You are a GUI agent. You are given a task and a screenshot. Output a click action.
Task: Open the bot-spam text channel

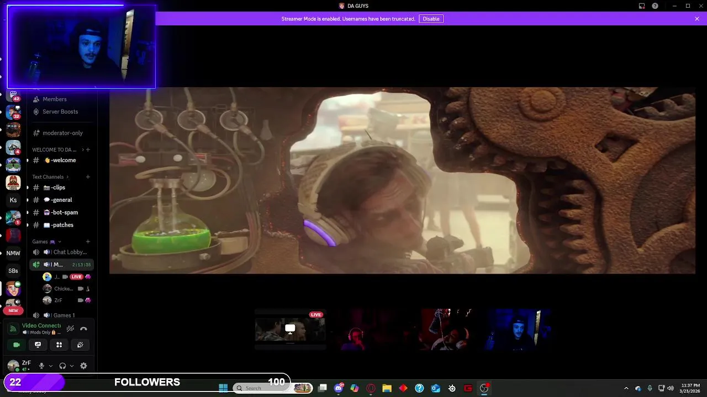coord(62,212)
